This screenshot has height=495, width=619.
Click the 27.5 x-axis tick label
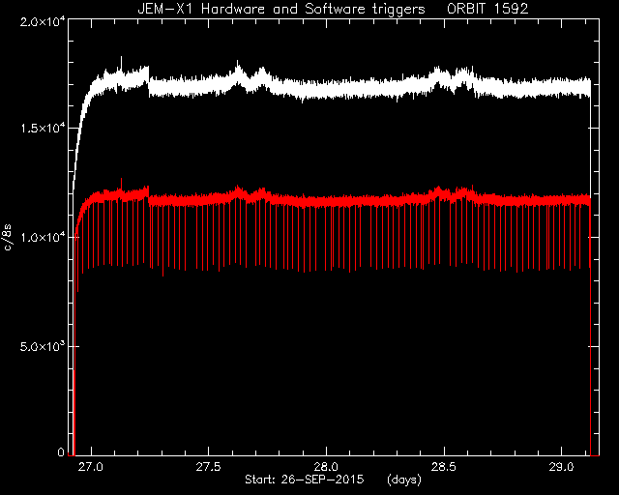pos(209,467)
